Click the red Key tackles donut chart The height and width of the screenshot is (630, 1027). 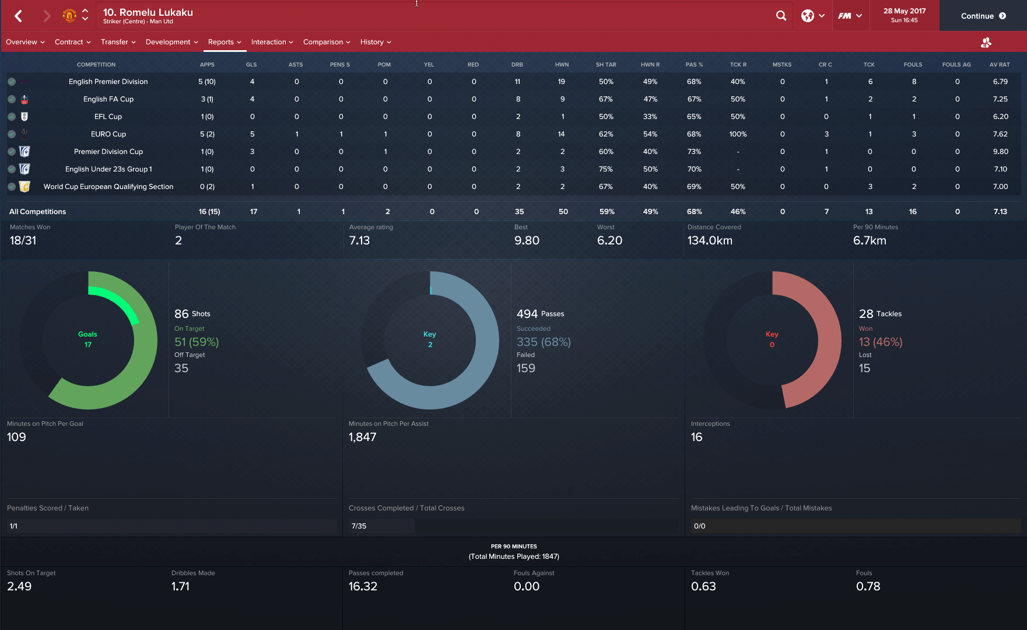[772, 340]
